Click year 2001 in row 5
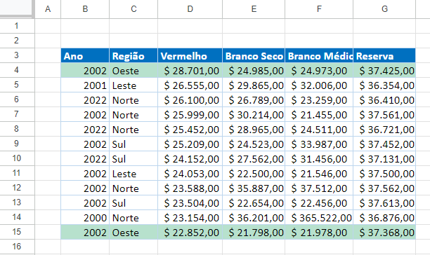Viewport: 430px width, 255px height. (85, 85)
